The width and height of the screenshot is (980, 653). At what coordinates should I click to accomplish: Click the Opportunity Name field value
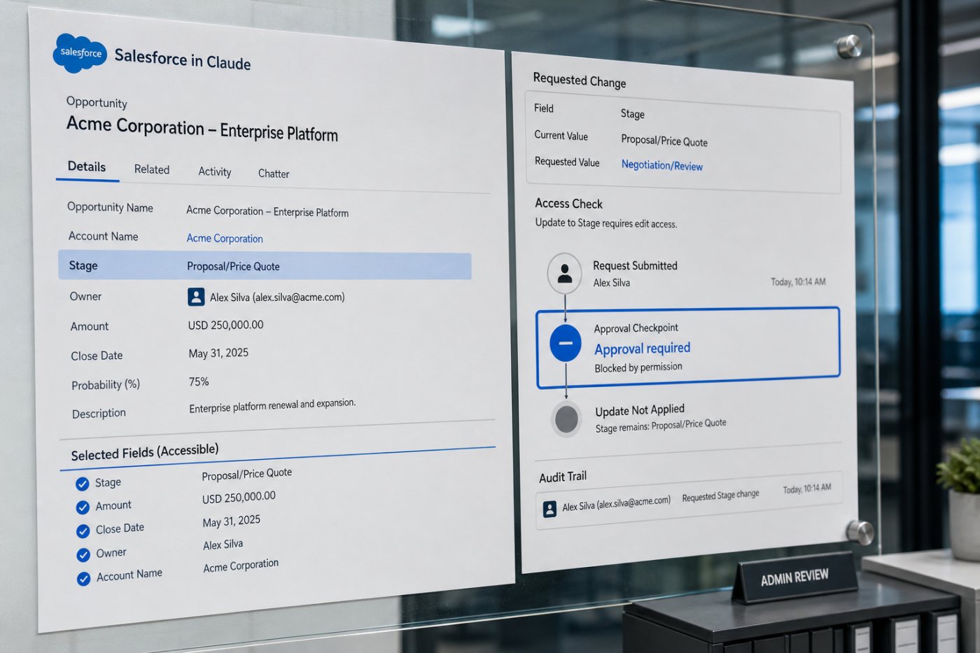pyautogui.click(x=267, y=211)
